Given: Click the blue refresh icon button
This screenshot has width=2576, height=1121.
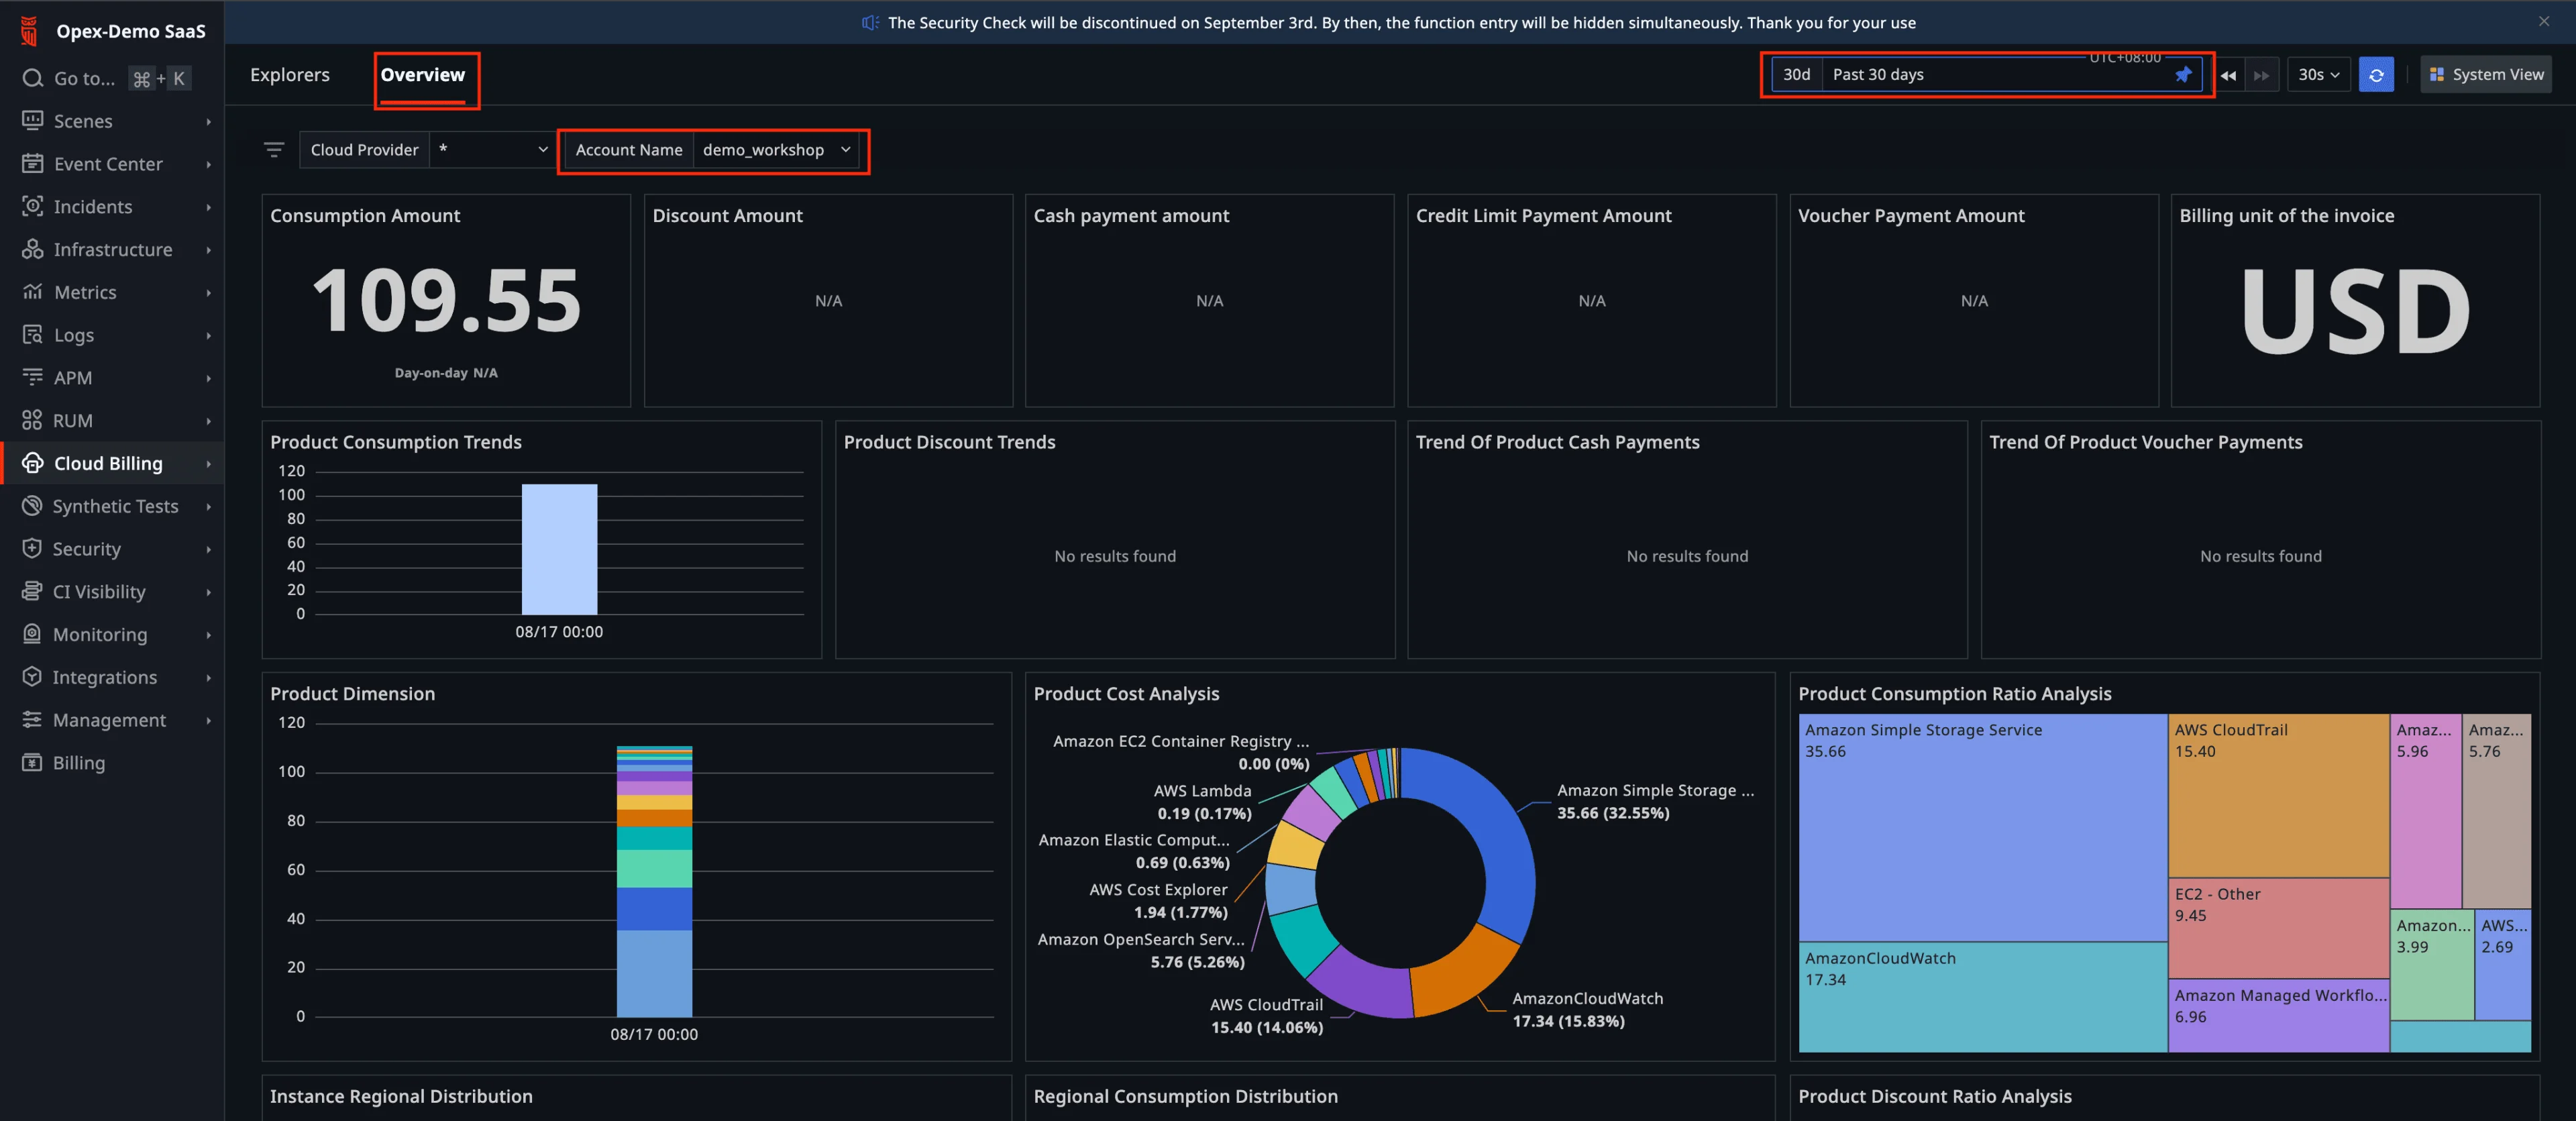Looking at the screenshot, I should tap(2375, 75).
